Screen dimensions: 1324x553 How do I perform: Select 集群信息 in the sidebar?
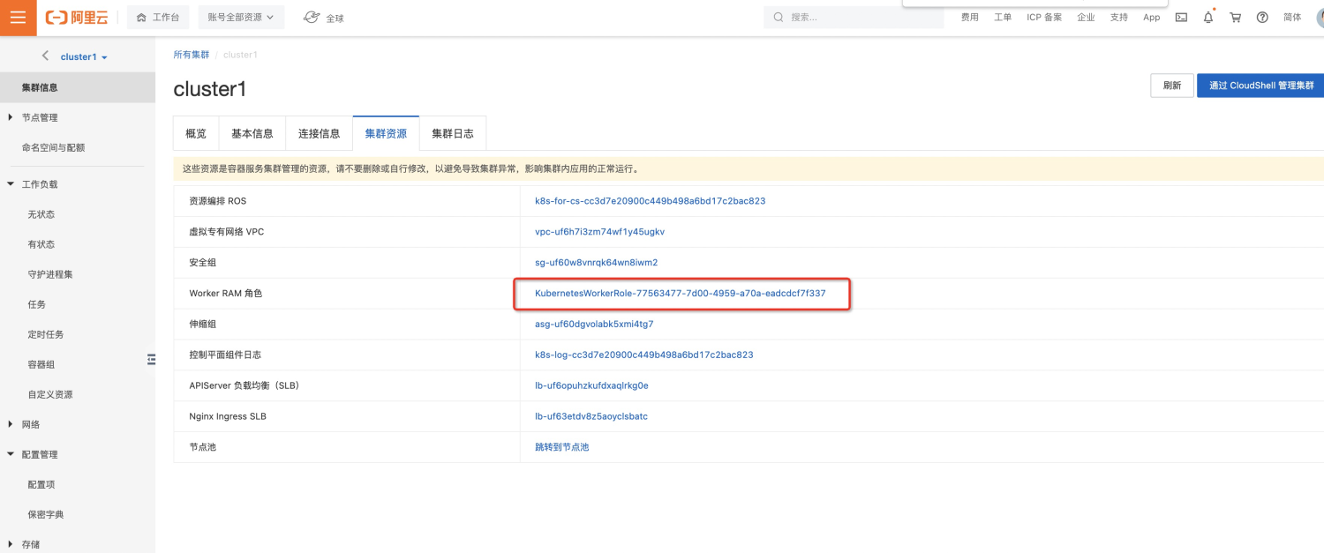78,87
